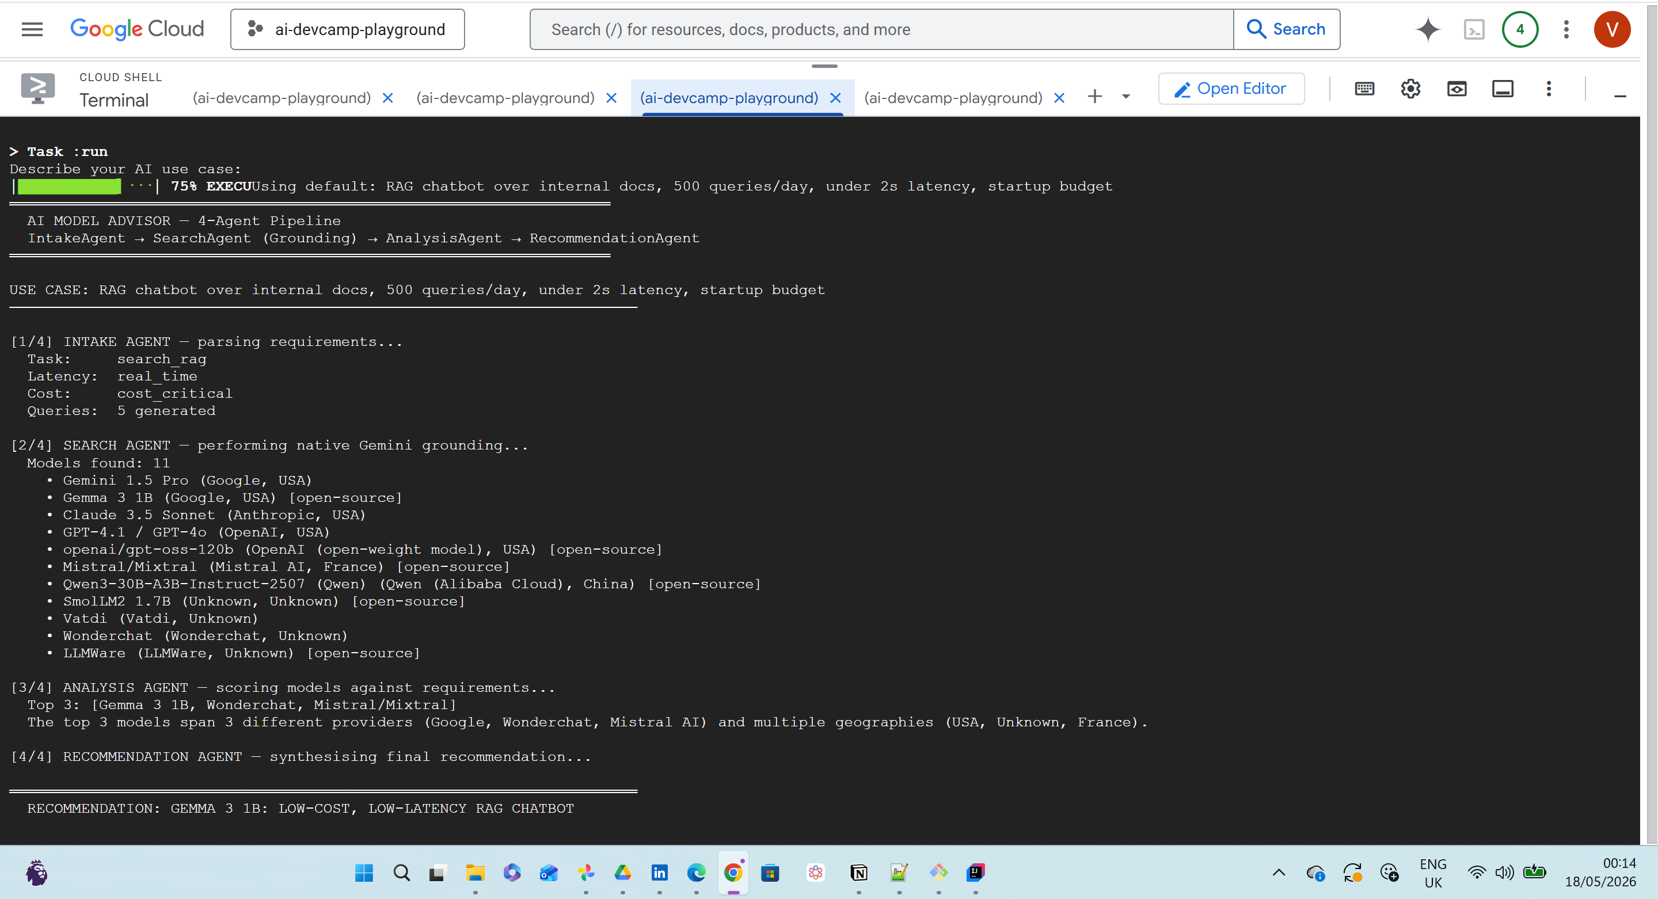
Task: Click the 'Gemini 1.5 Pro' model line
Action: pyautogui.click(x=187, y=480)
